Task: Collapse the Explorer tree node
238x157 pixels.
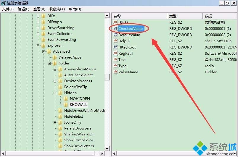Action: [38, 46]
